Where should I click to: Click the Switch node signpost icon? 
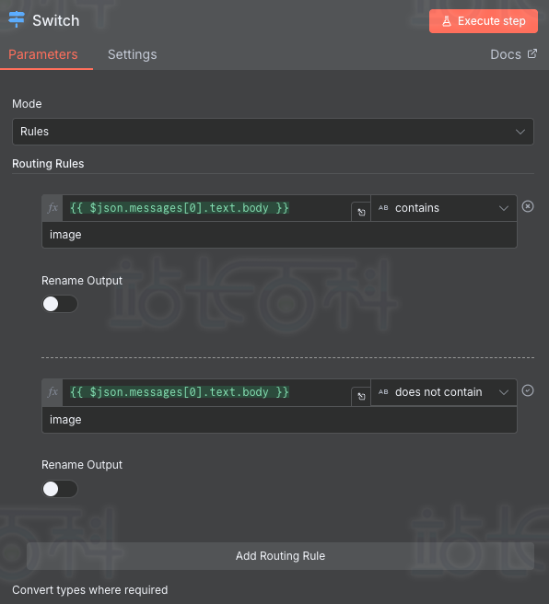click(17, 19)
